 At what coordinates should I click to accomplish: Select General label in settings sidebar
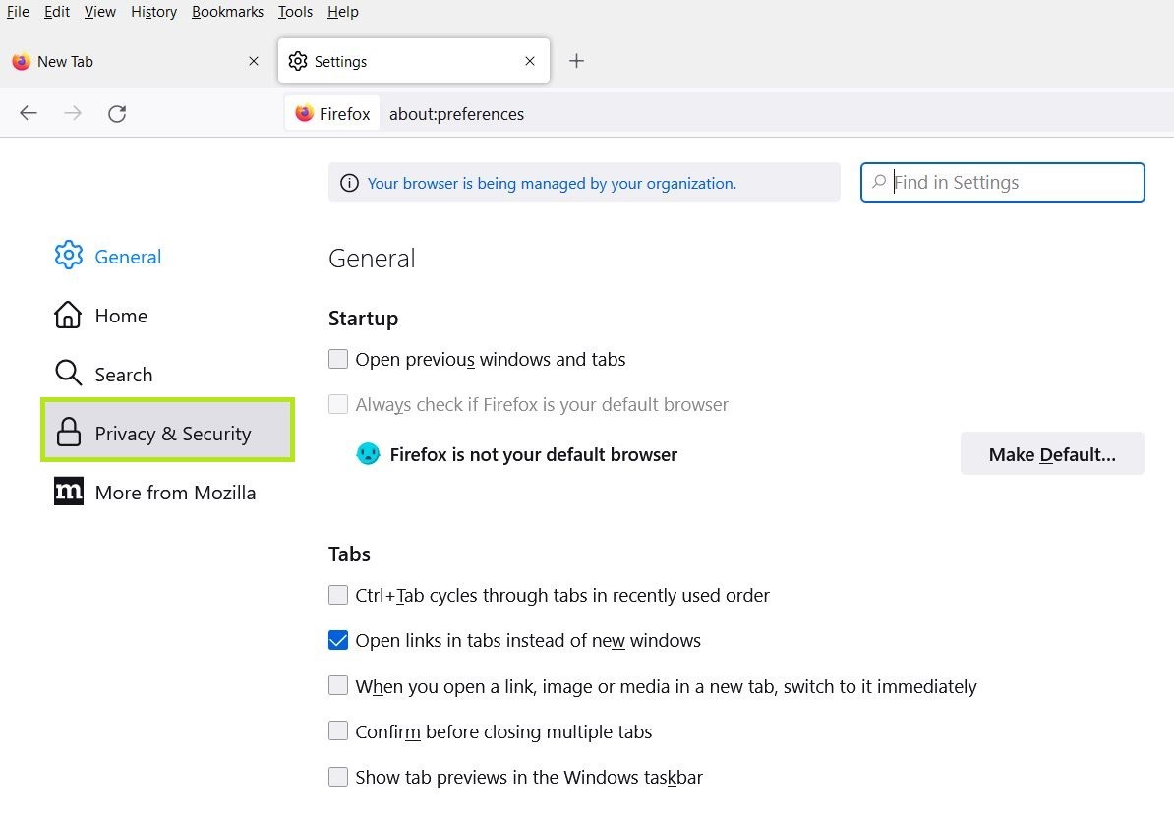128,257
